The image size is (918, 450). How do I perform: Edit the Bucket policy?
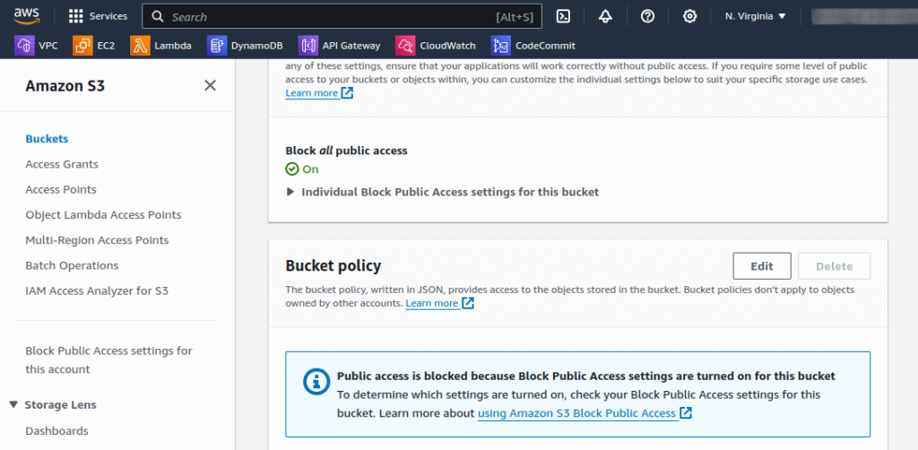pos(762,266)
